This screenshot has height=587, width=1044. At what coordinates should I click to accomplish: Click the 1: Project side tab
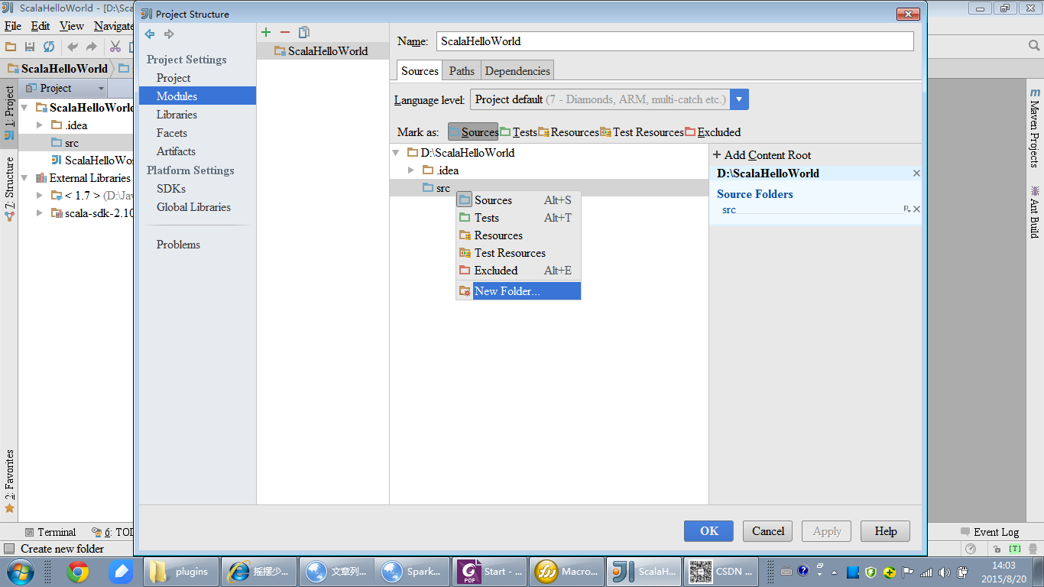9,112
